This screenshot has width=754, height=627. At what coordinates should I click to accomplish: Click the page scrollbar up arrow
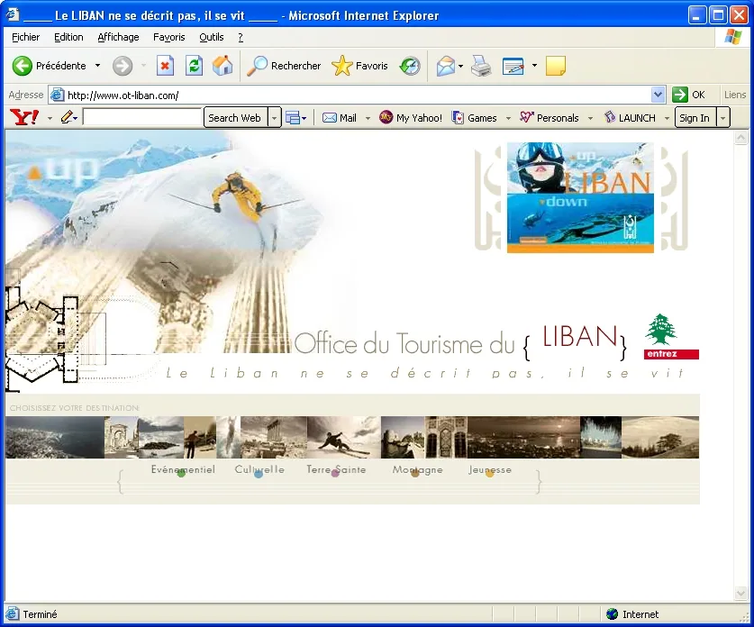[x=740, y=138]
